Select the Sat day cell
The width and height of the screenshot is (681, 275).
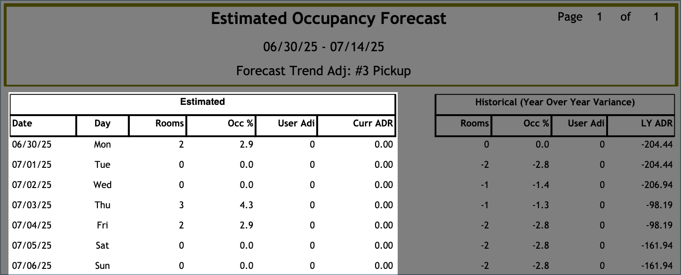[102, 245]
